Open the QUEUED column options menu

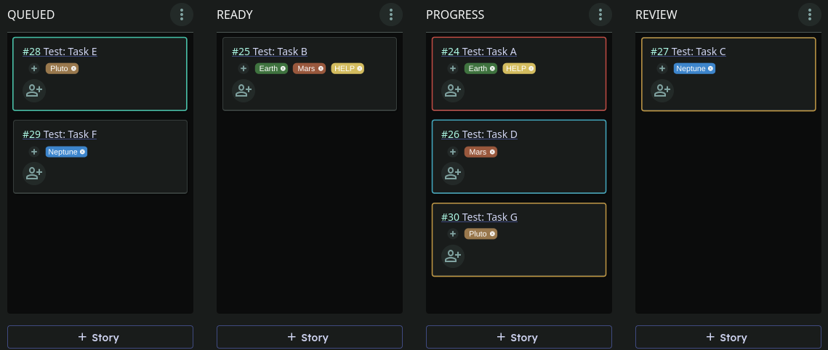[x=182, y=15]
